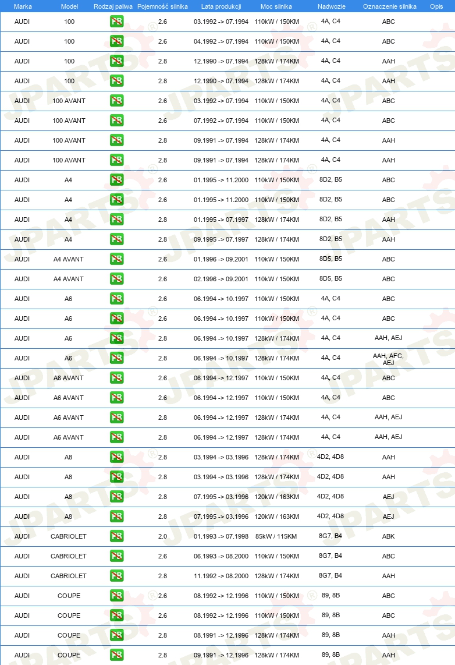Click fuel icon for AUDI 100 from 04.1992
455x665 pixels.
(x=116, y=41)
